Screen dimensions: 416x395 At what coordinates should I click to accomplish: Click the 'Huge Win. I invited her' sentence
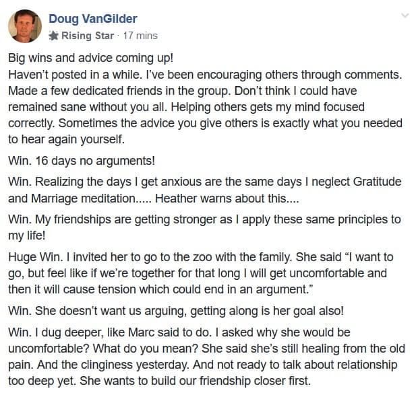click(x=150, y=257)
